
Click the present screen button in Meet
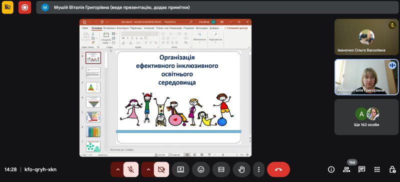coord(180,169)
